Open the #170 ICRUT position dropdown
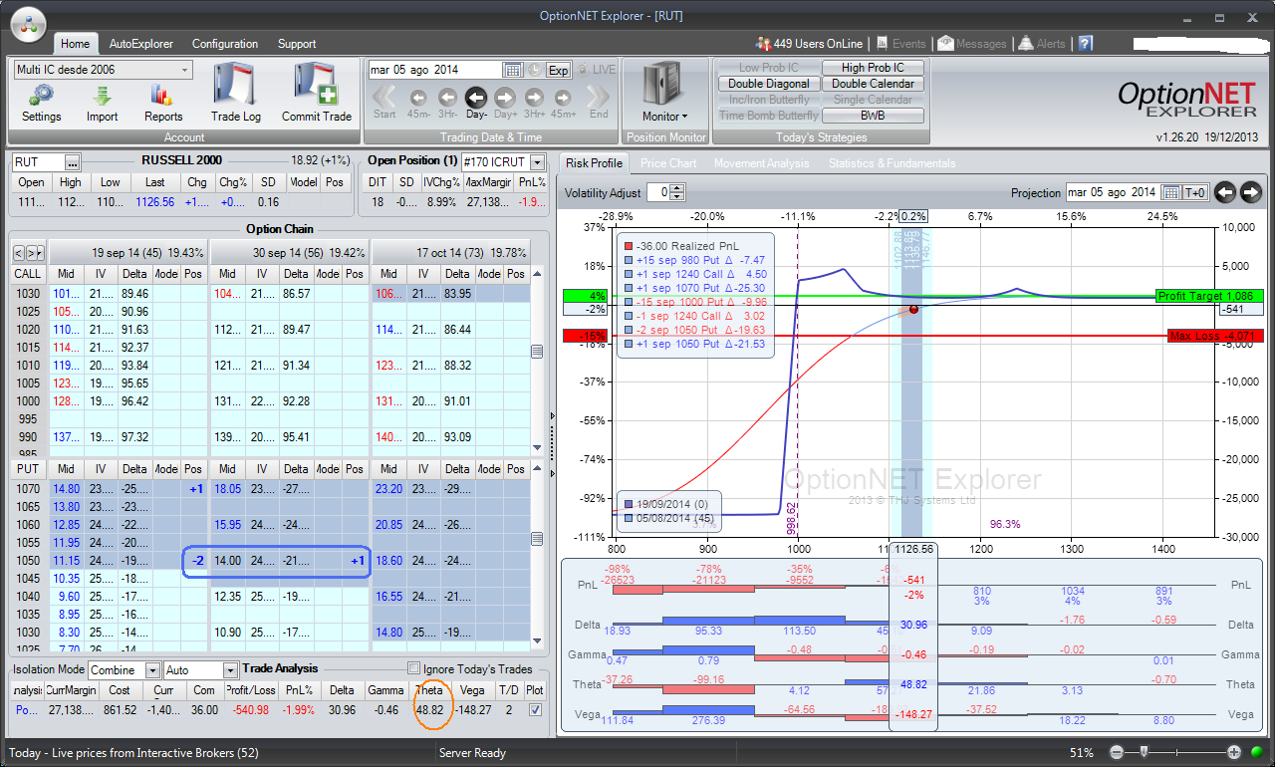The width and height of the screenshot is (1275, 767). [x=538, y=161]
